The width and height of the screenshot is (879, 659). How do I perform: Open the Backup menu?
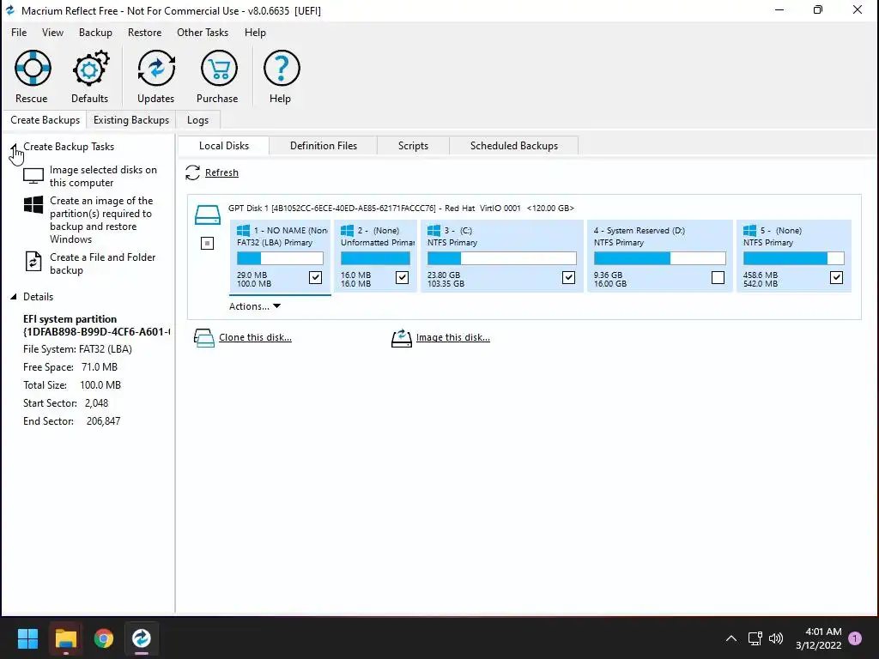(95, 33)
